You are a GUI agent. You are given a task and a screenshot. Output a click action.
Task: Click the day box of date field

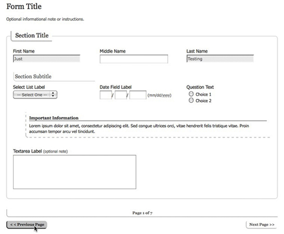tap(121, 95)
